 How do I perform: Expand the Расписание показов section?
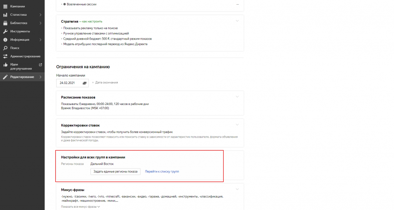click(237, 97)
